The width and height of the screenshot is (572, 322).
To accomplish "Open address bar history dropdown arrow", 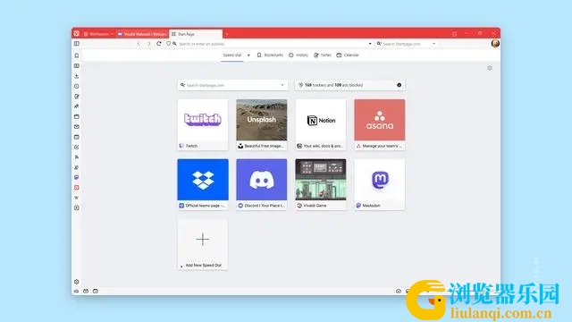I will (370, 44).
